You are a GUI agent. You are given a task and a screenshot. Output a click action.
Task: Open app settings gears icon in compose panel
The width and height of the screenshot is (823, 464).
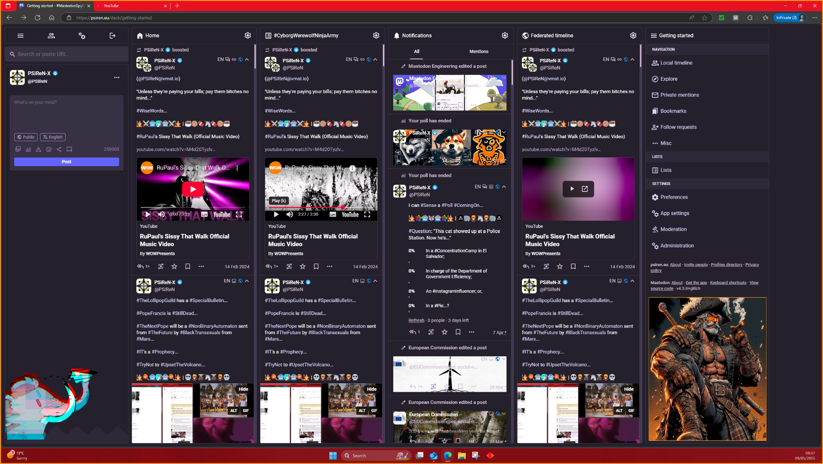[82, 36]
